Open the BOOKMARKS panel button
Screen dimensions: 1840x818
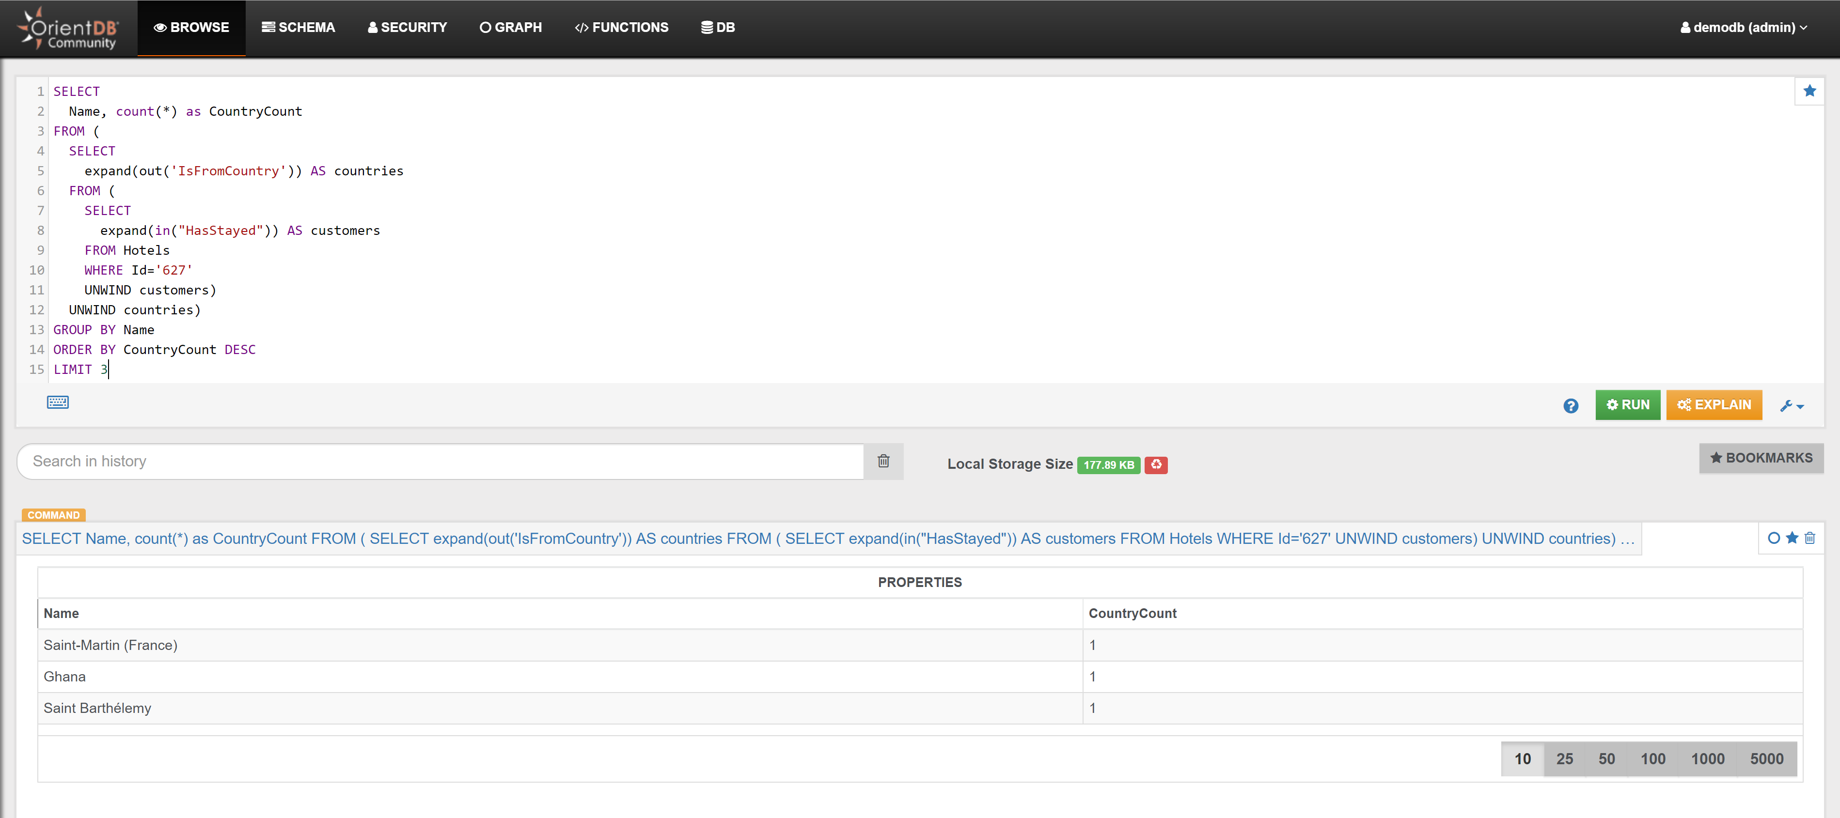pos(1761,458)
